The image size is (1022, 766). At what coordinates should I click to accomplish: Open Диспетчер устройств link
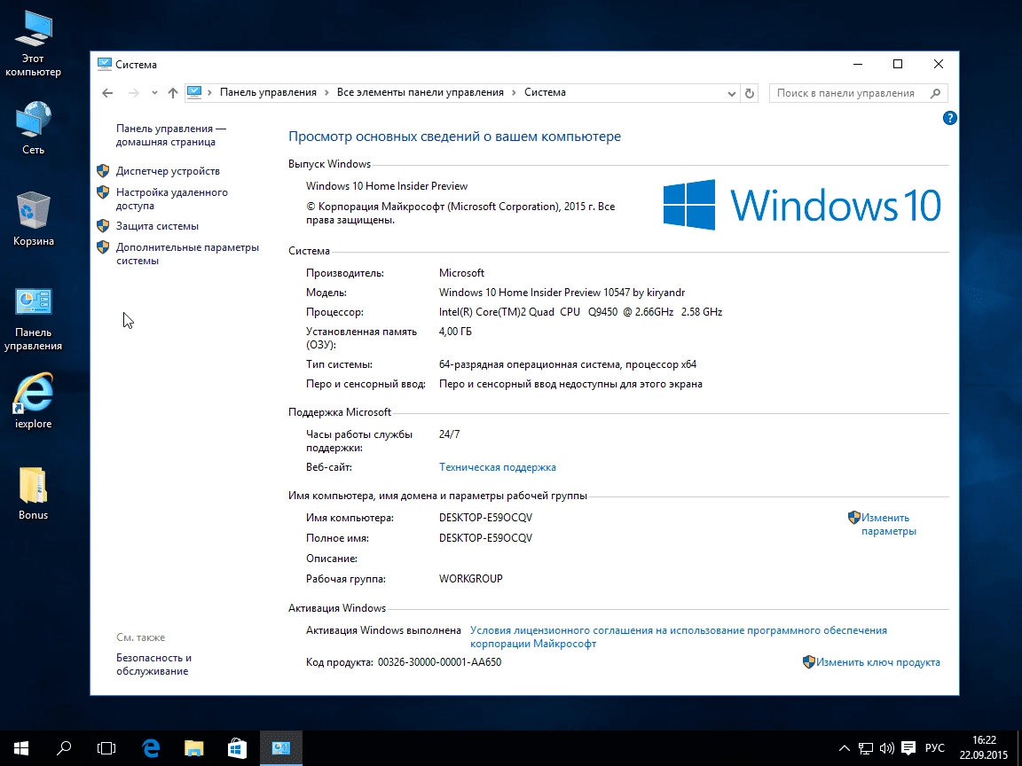[168, 170]
